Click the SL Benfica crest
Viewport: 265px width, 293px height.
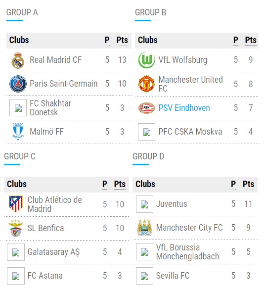[16, 228]
